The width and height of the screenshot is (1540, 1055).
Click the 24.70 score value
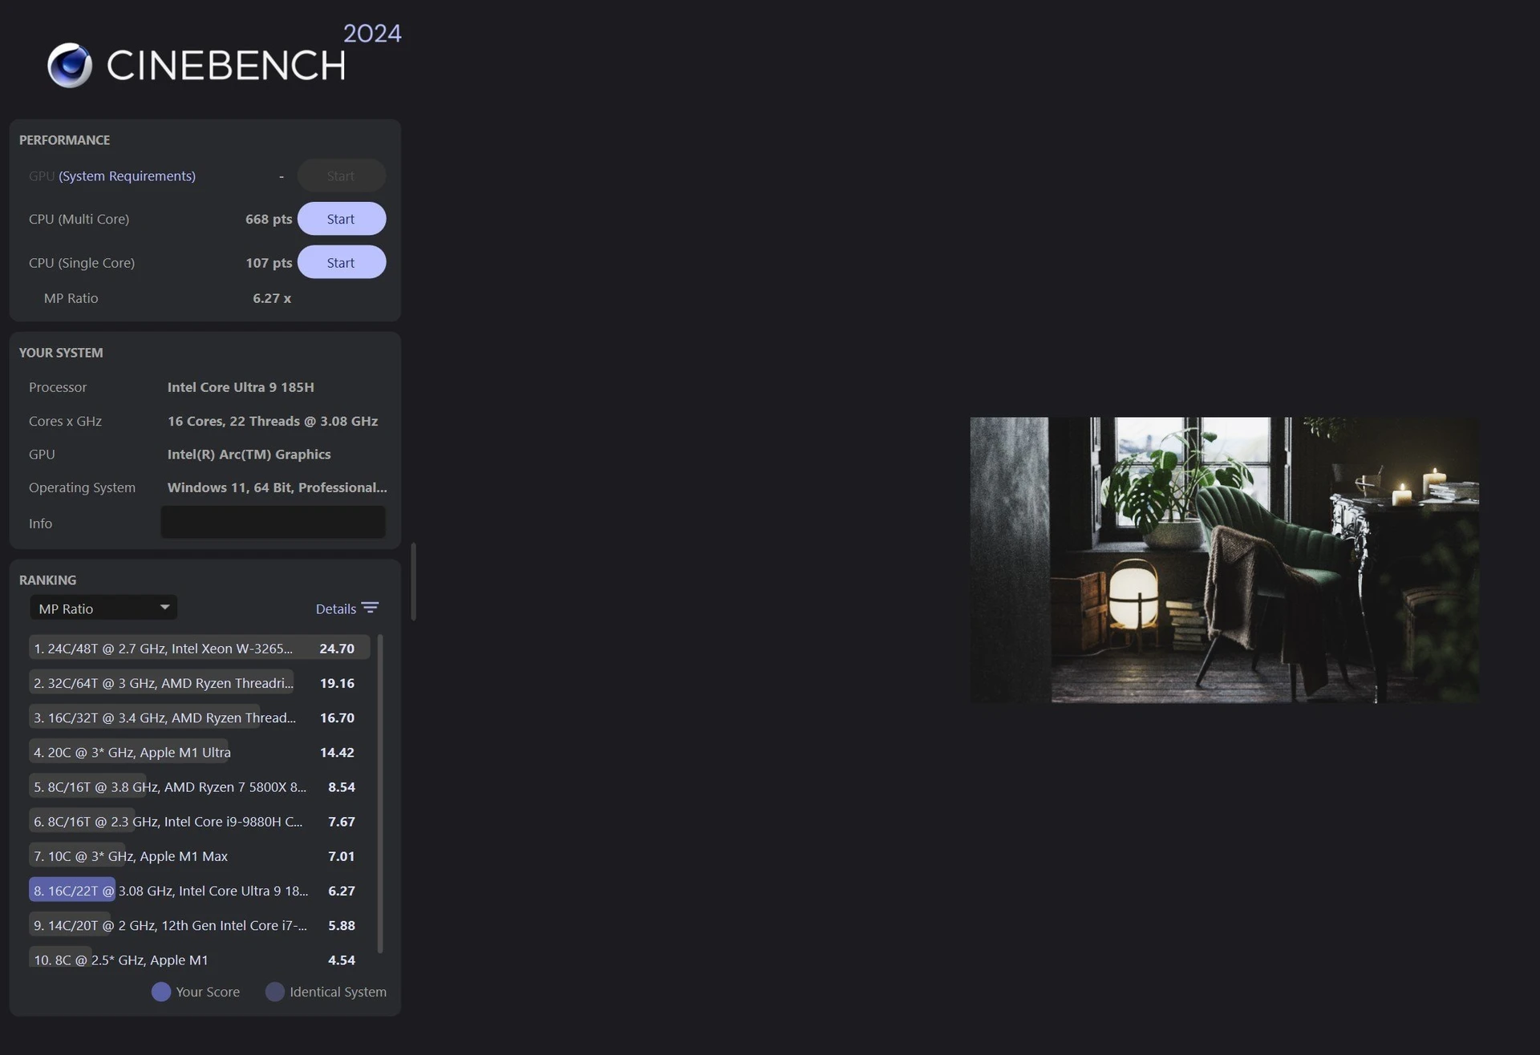[x=337, y=648]
